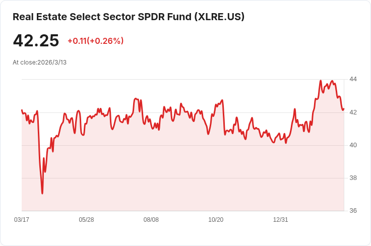Click the At close:2026/3/13 date label

[x=39, y=63]
